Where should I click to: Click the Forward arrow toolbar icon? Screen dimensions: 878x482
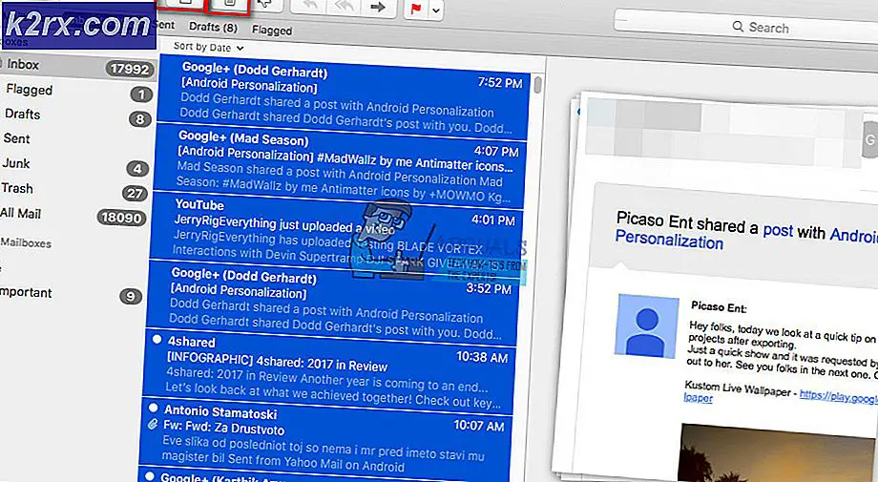pos(379,7)
